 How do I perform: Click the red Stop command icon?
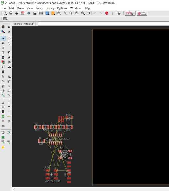pyautogui.click(x=107, y=13)
